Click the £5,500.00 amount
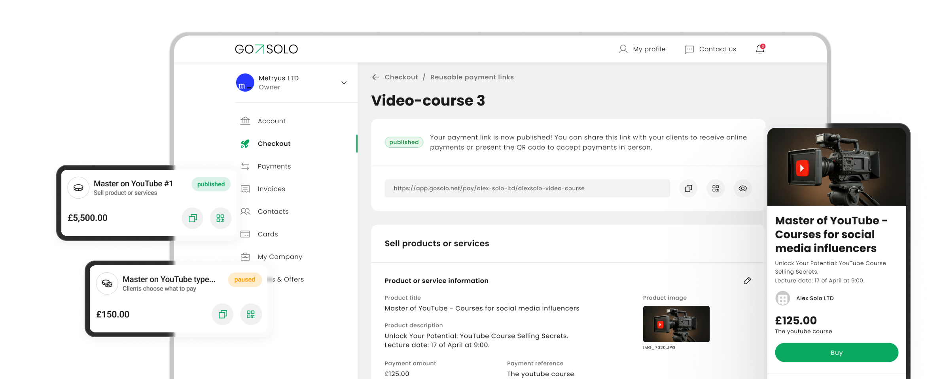This screenshot has height=379, width=943. click(87, 218)
